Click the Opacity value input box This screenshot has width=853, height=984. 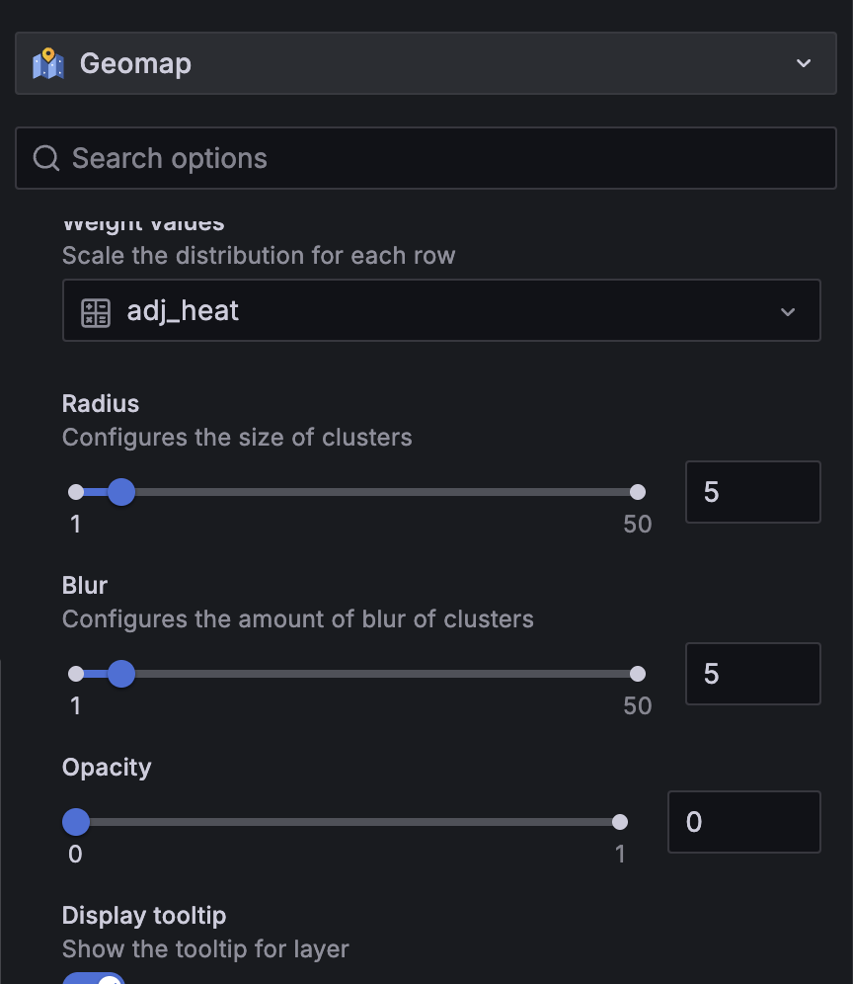pos(744,822)
